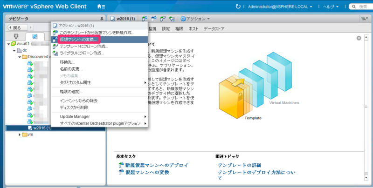Expand the vCenter Orchestrator plugin submenu arrow
The image size is (373, 188).
(x=145, y=123)
